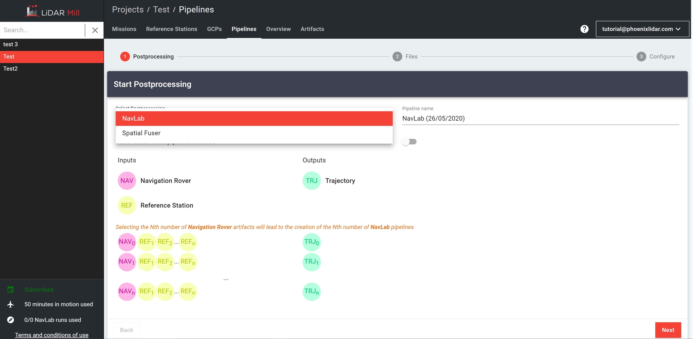Screen dimensions: 693x339
Task: Click the help question mark icon
Action: (584, 29)
